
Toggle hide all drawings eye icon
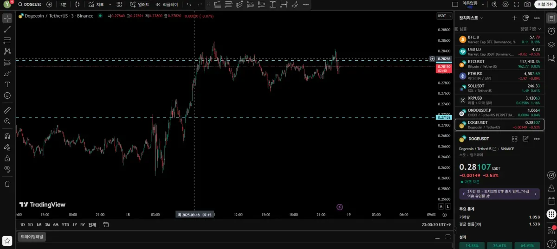pos(7,169)
